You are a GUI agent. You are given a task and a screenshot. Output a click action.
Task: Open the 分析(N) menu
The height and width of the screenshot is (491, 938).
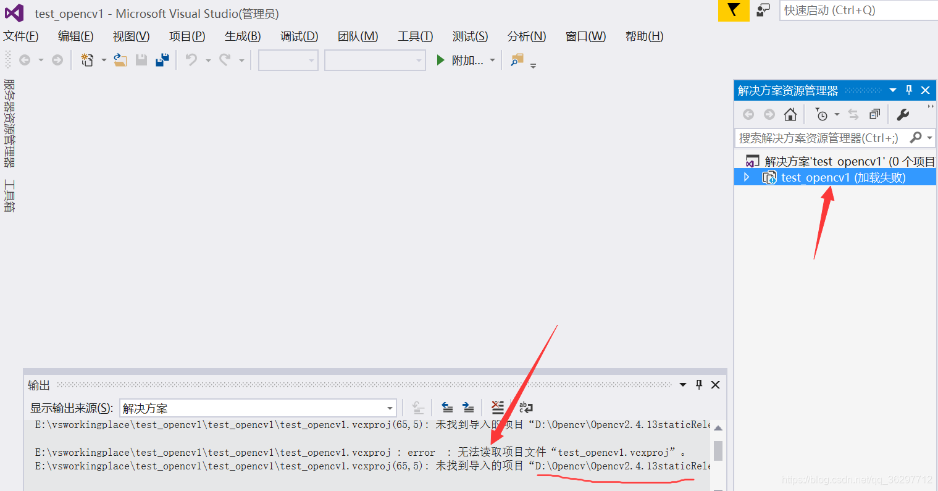point(527,36)
